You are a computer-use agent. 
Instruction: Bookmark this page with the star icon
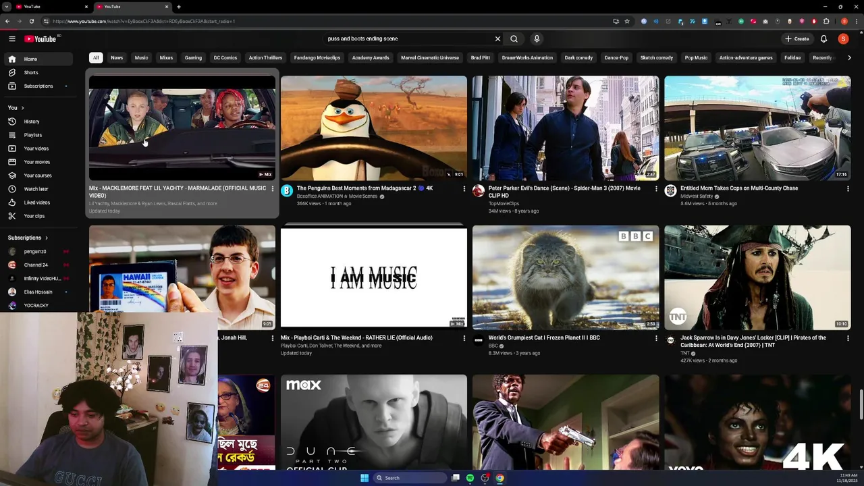[x=627, y=21]
